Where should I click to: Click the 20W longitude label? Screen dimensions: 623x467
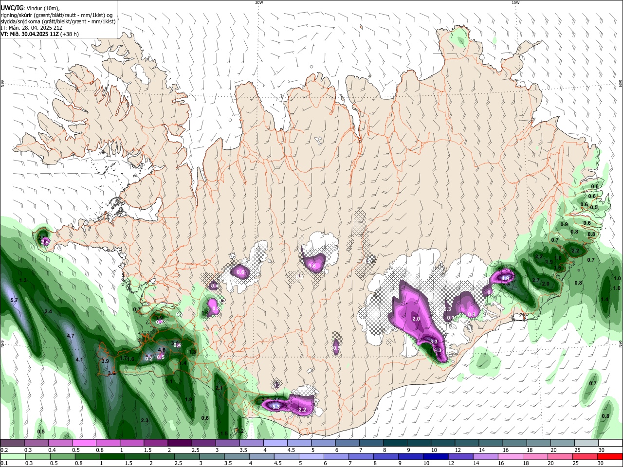(x=259, y=2)
